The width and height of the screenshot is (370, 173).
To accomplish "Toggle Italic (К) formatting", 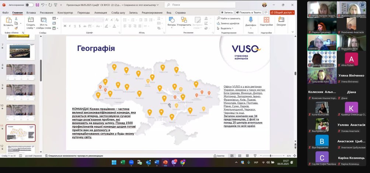I will (x=70, y=26).
